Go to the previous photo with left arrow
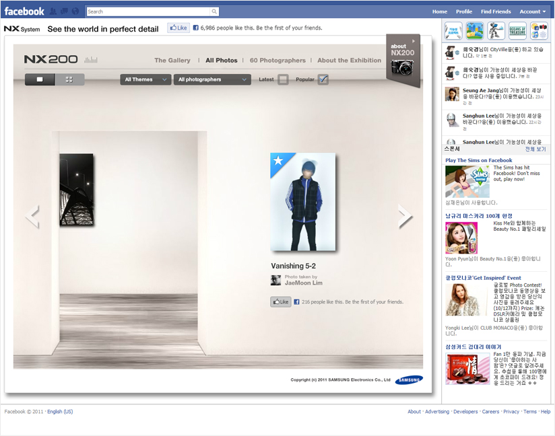 [x=32, y=217]
